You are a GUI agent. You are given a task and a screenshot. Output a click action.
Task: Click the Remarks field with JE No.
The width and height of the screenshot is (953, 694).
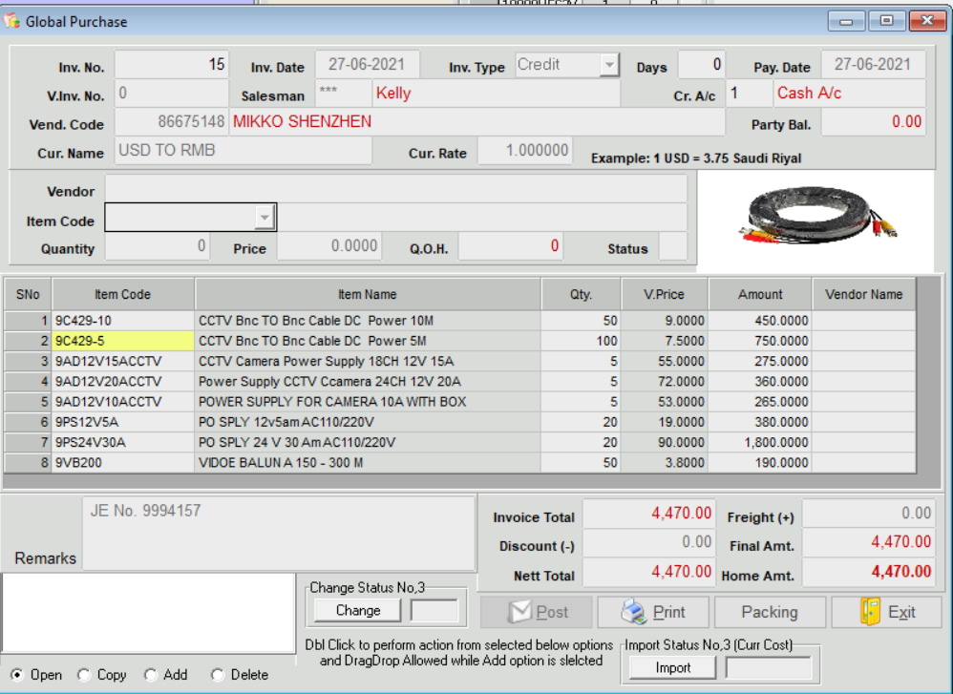pyautogui.click(x=280, y=532)
